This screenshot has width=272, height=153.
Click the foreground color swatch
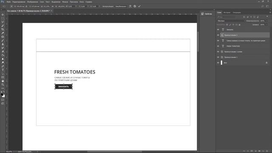pos(2,94)
